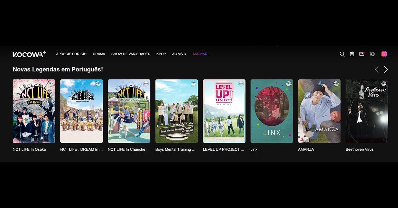This screenshot has height=208, width=398.
Task: Click the purple ASSINAR link
Action: coord(200,54)
